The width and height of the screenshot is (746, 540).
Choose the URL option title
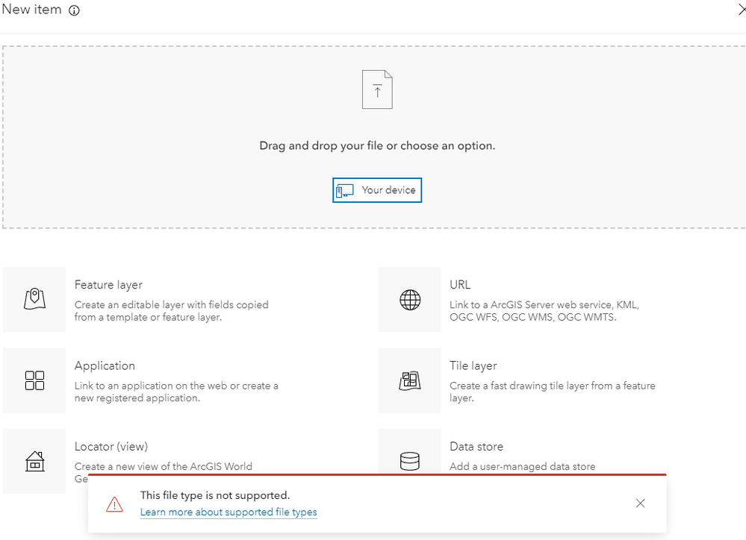click(x=460, y=285)
